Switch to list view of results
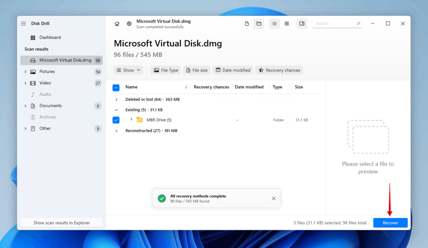The image size is (428, 248). coord(274,23)
